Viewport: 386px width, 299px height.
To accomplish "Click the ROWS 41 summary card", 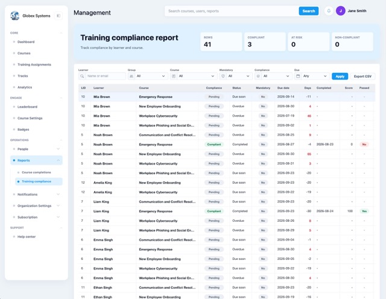I will (x=221, y=42).
